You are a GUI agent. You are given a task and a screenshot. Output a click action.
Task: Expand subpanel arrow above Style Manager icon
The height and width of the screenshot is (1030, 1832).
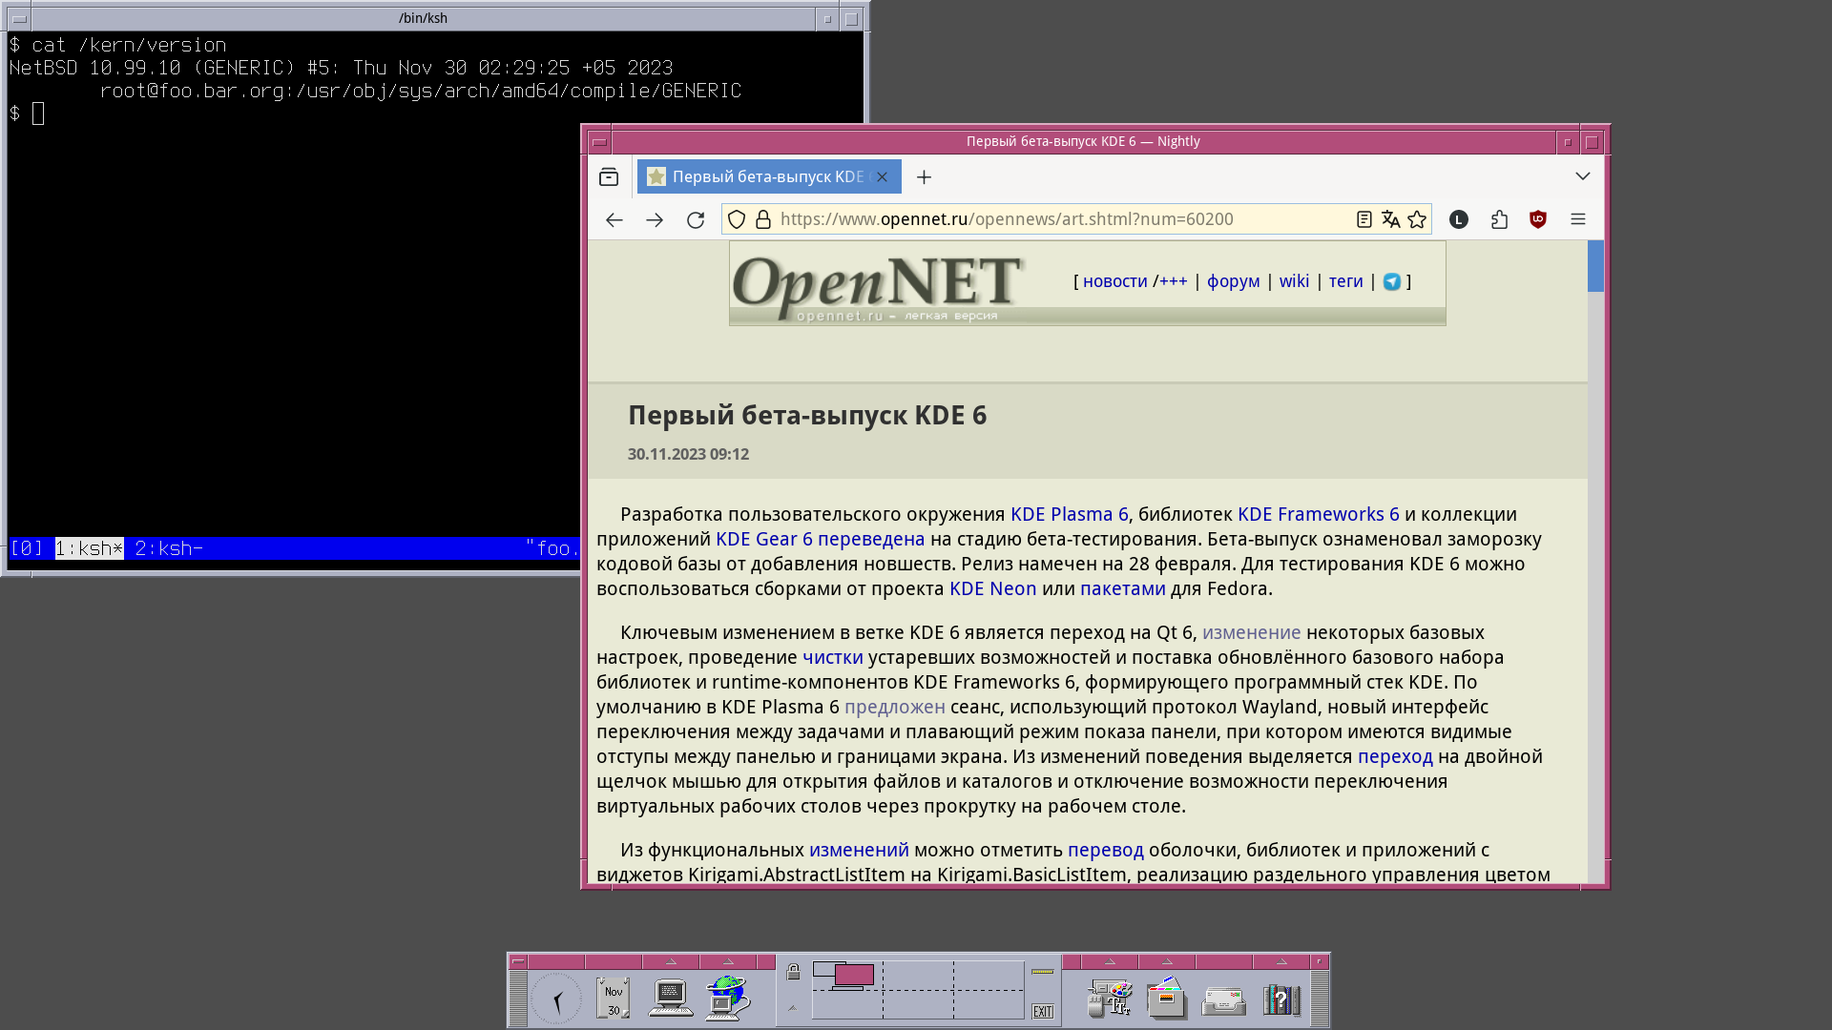pyautogui.click(x=1110, y=961)
